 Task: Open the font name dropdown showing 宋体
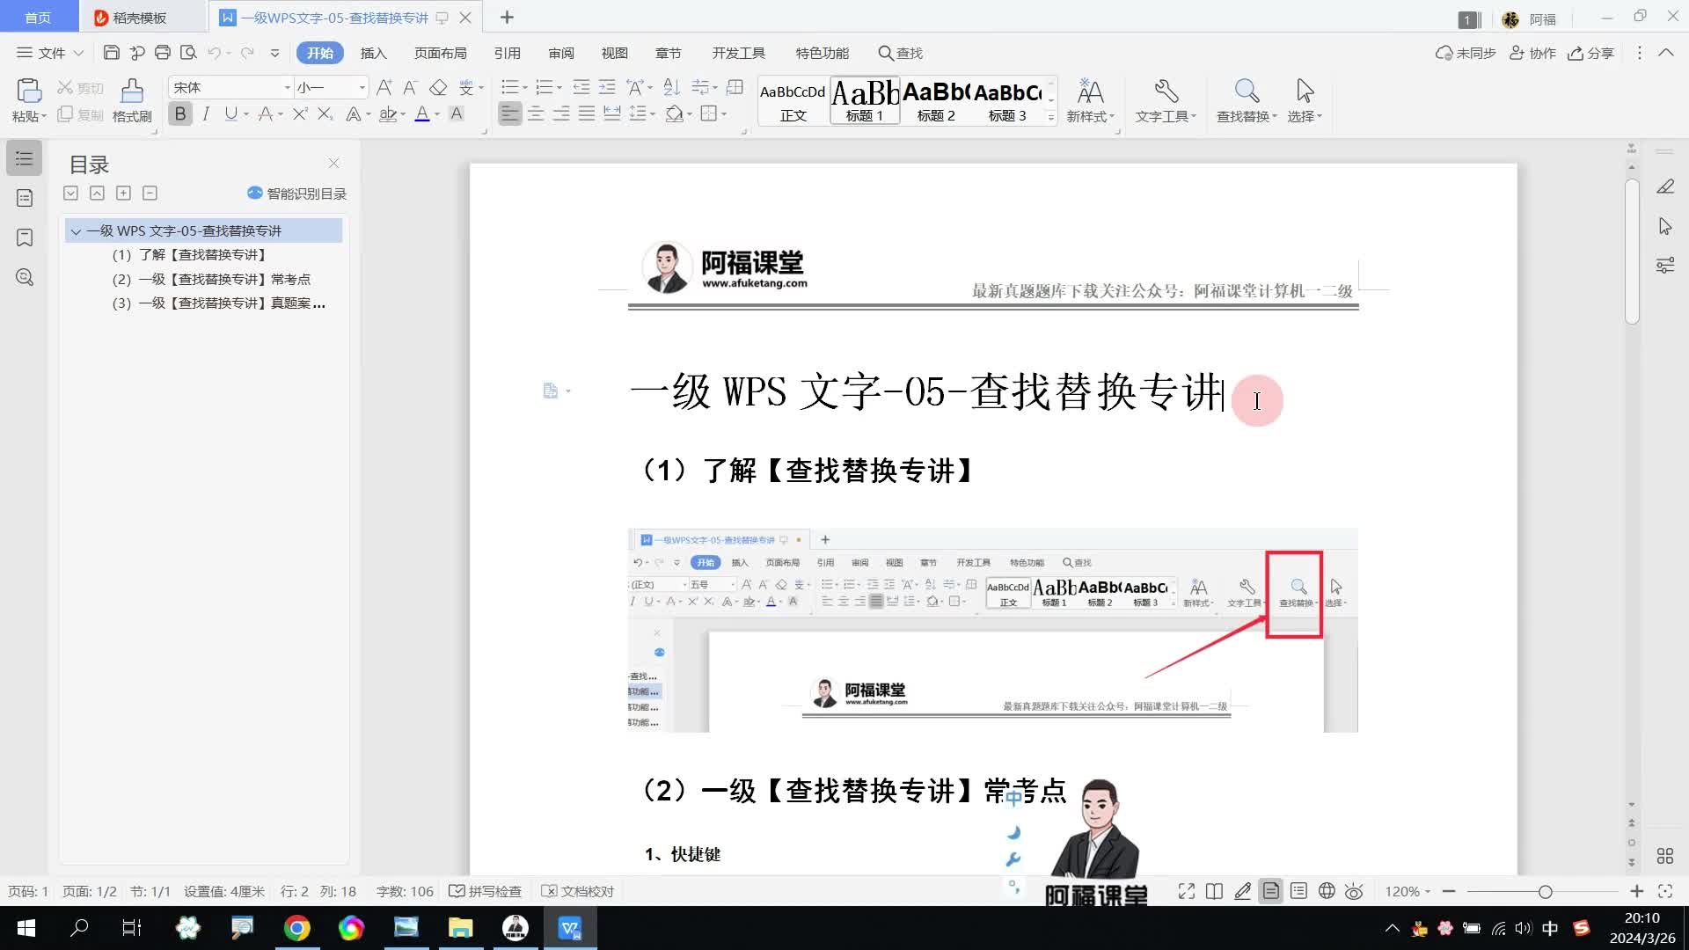287,87
